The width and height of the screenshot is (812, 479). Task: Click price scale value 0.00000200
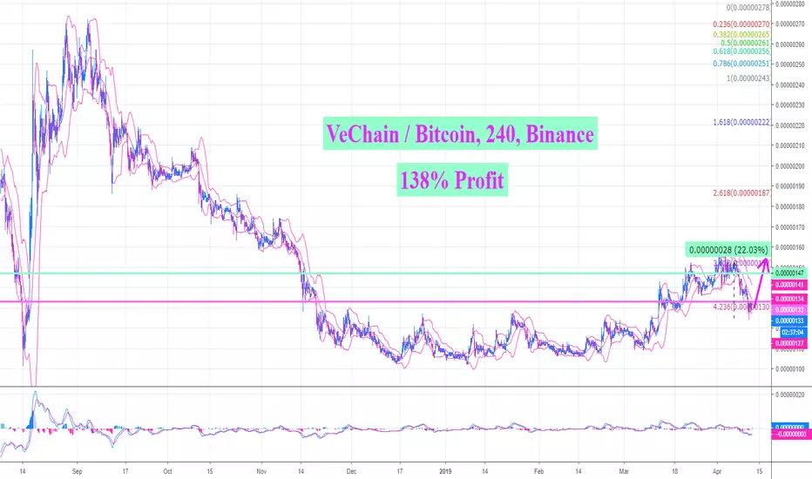point(790,165)
